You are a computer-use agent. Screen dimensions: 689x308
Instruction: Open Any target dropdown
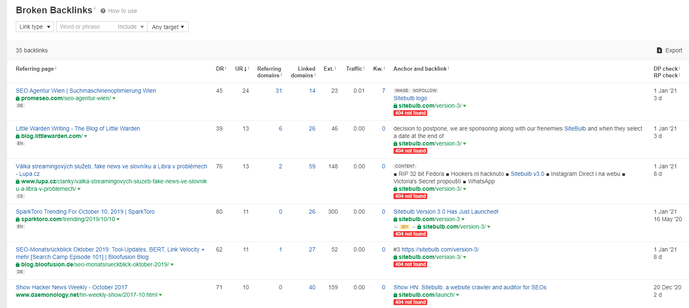coord(168,27)
